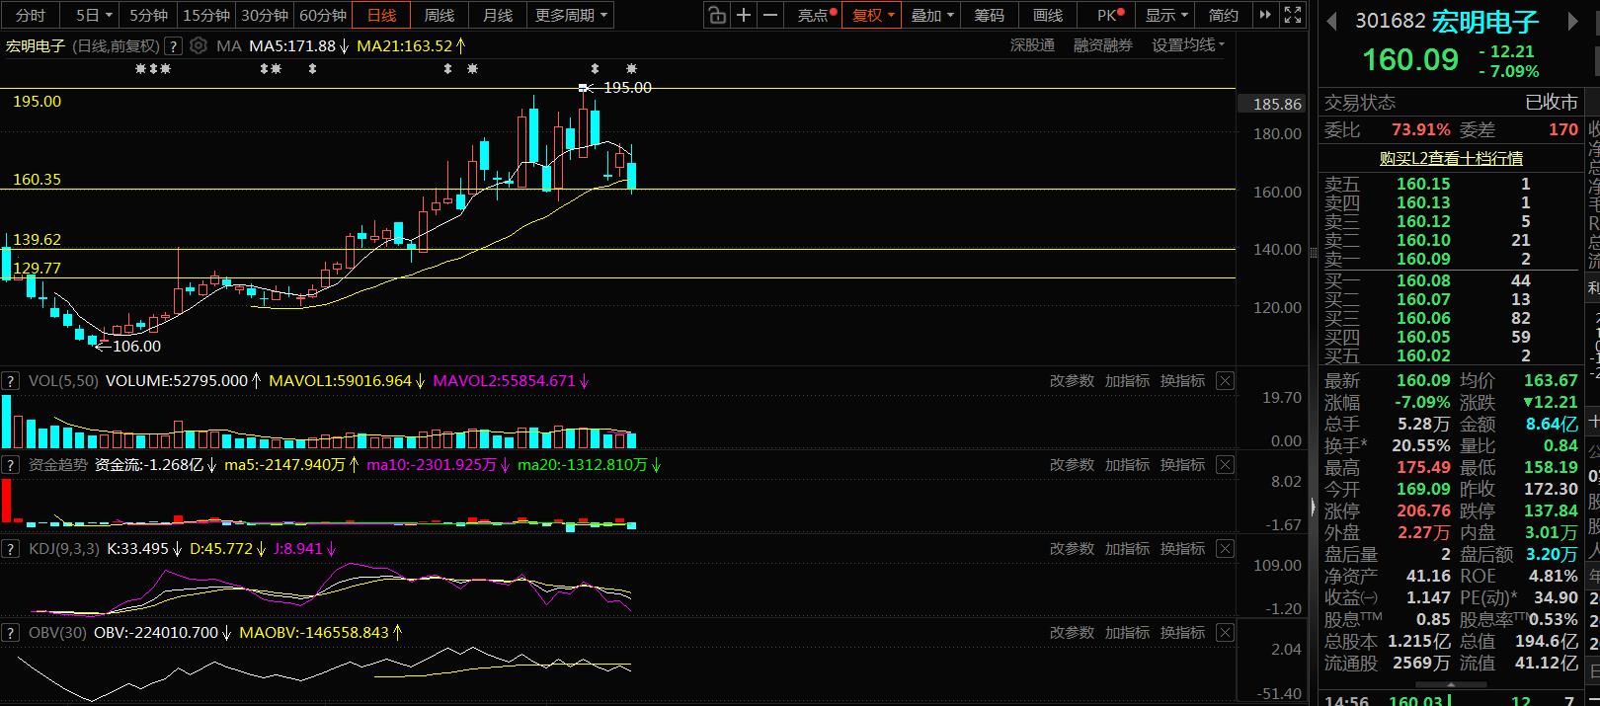Zoom in the chart with plus icon
The image size is (1600, 706).
[744, 15]
